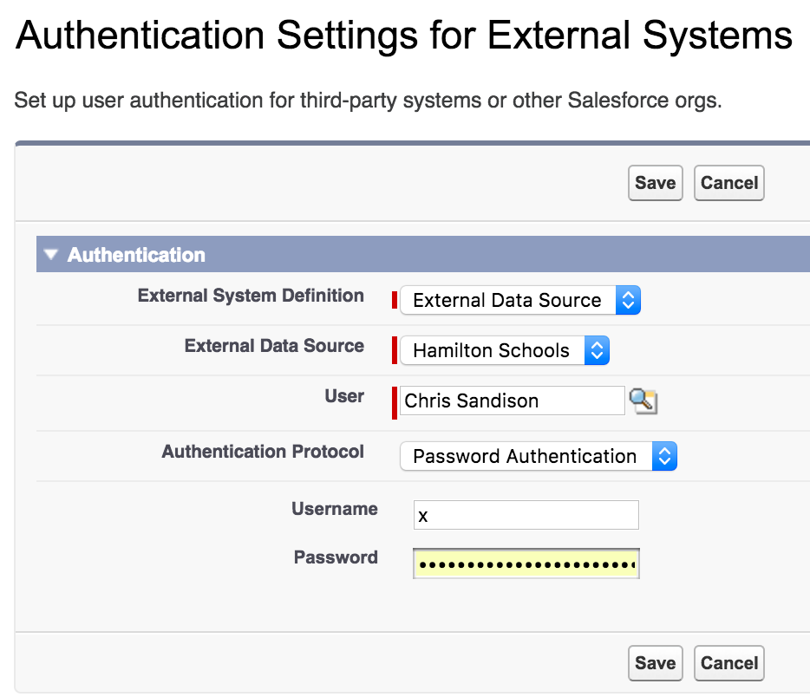
Task: Click the Password field label
Action: pyautogui.click(x=336, y=557)
